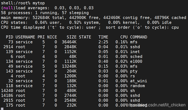Click the 'at_wini' command name

(139, 81)
